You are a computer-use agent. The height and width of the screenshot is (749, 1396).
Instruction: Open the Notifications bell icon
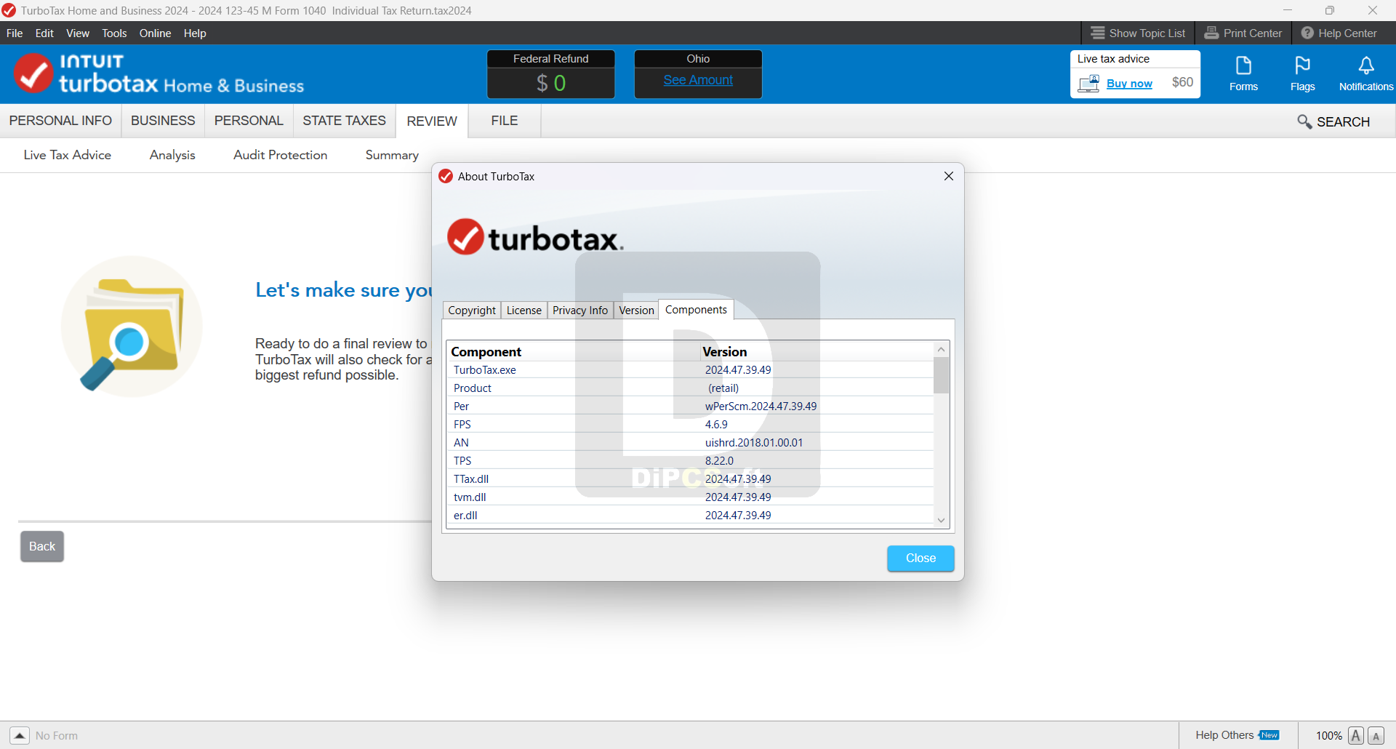click(x=1366, y=74)
